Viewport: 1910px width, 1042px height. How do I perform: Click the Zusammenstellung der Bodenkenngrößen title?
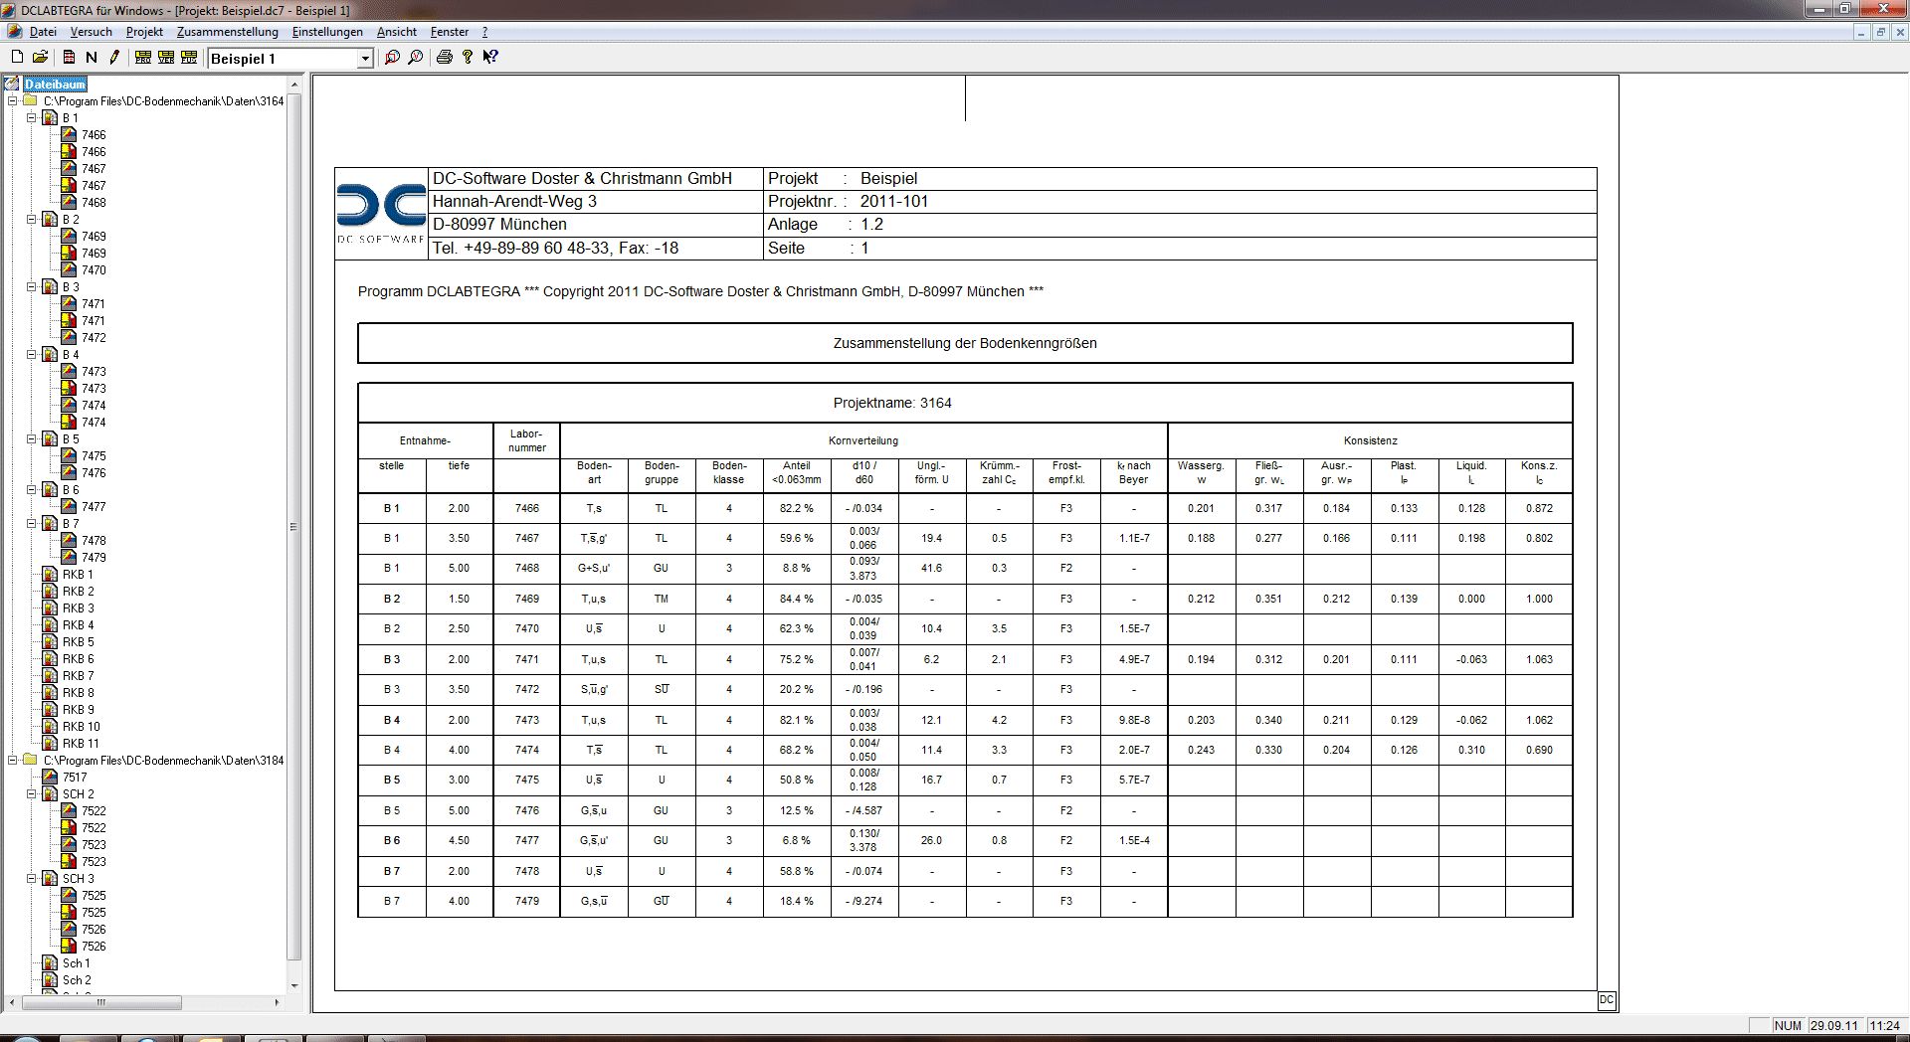tap(965, 343)
